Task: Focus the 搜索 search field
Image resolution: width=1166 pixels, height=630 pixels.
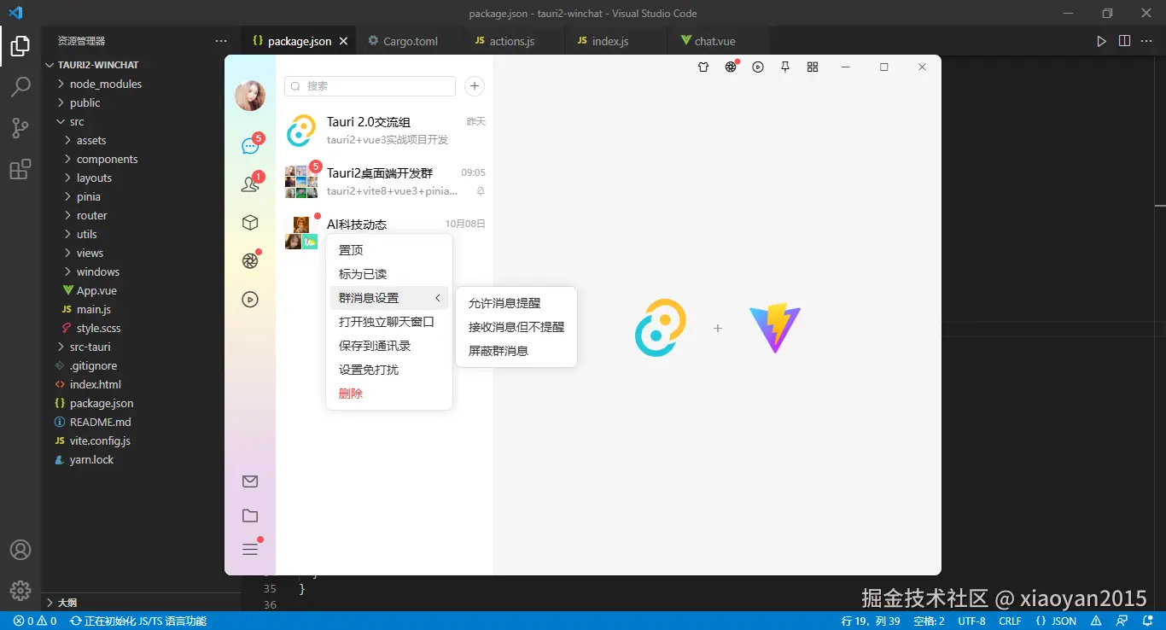Action: click(x=370, y=86)
